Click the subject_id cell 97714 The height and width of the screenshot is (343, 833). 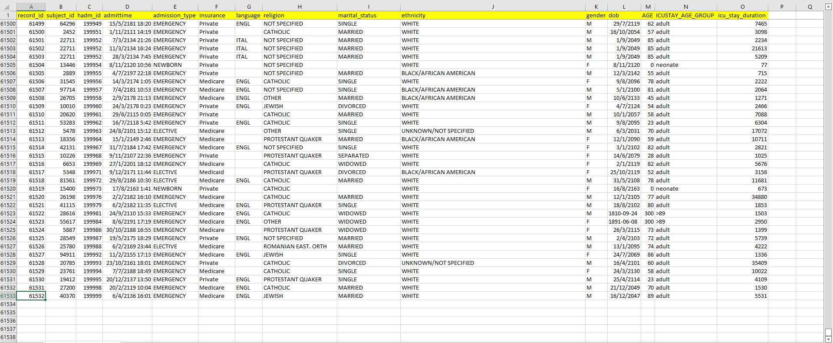tap(61, 89)
